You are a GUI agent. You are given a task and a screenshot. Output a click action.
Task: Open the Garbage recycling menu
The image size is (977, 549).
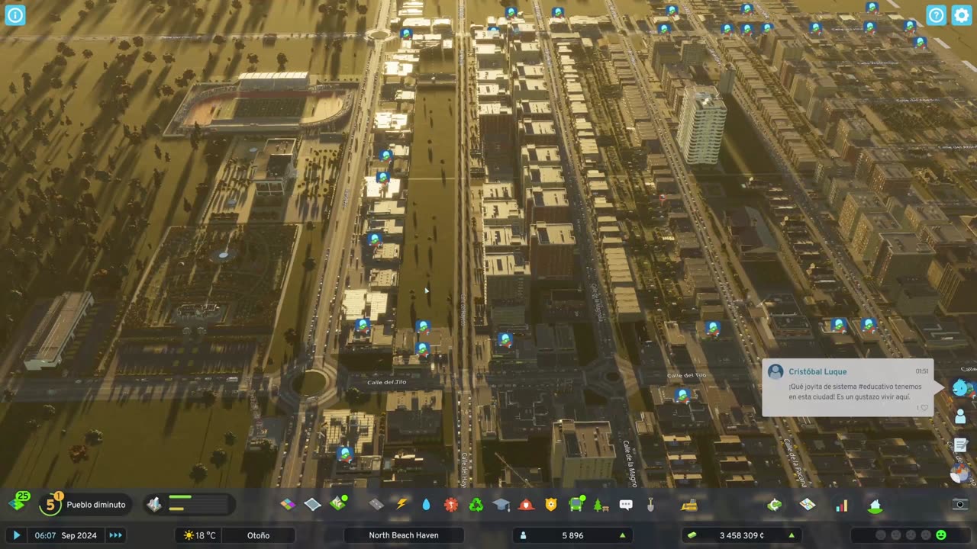tap(476, 504)
